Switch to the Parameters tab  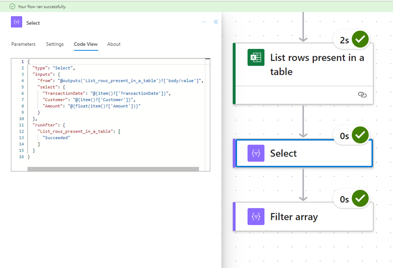tap(23, 44)
